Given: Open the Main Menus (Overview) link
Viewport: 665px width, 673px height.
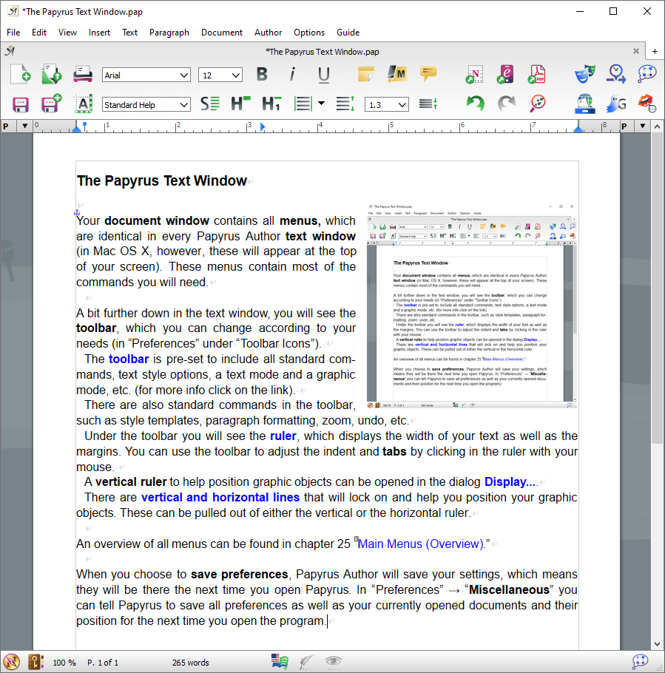Looking at the screenshot, I should point(421,544).
